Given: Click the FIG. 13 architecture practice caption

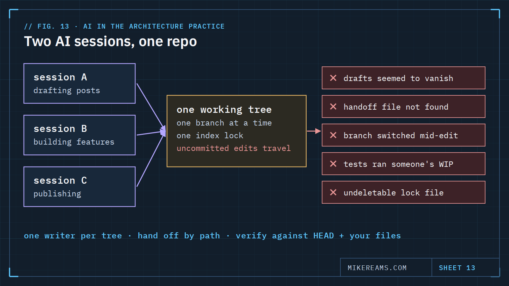Looking at the screenshot, I should coord(124,26).
